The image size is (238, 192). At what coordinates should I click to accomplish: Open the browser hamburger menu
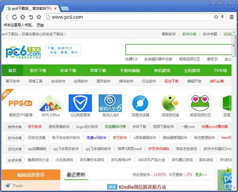pos(232,17)
